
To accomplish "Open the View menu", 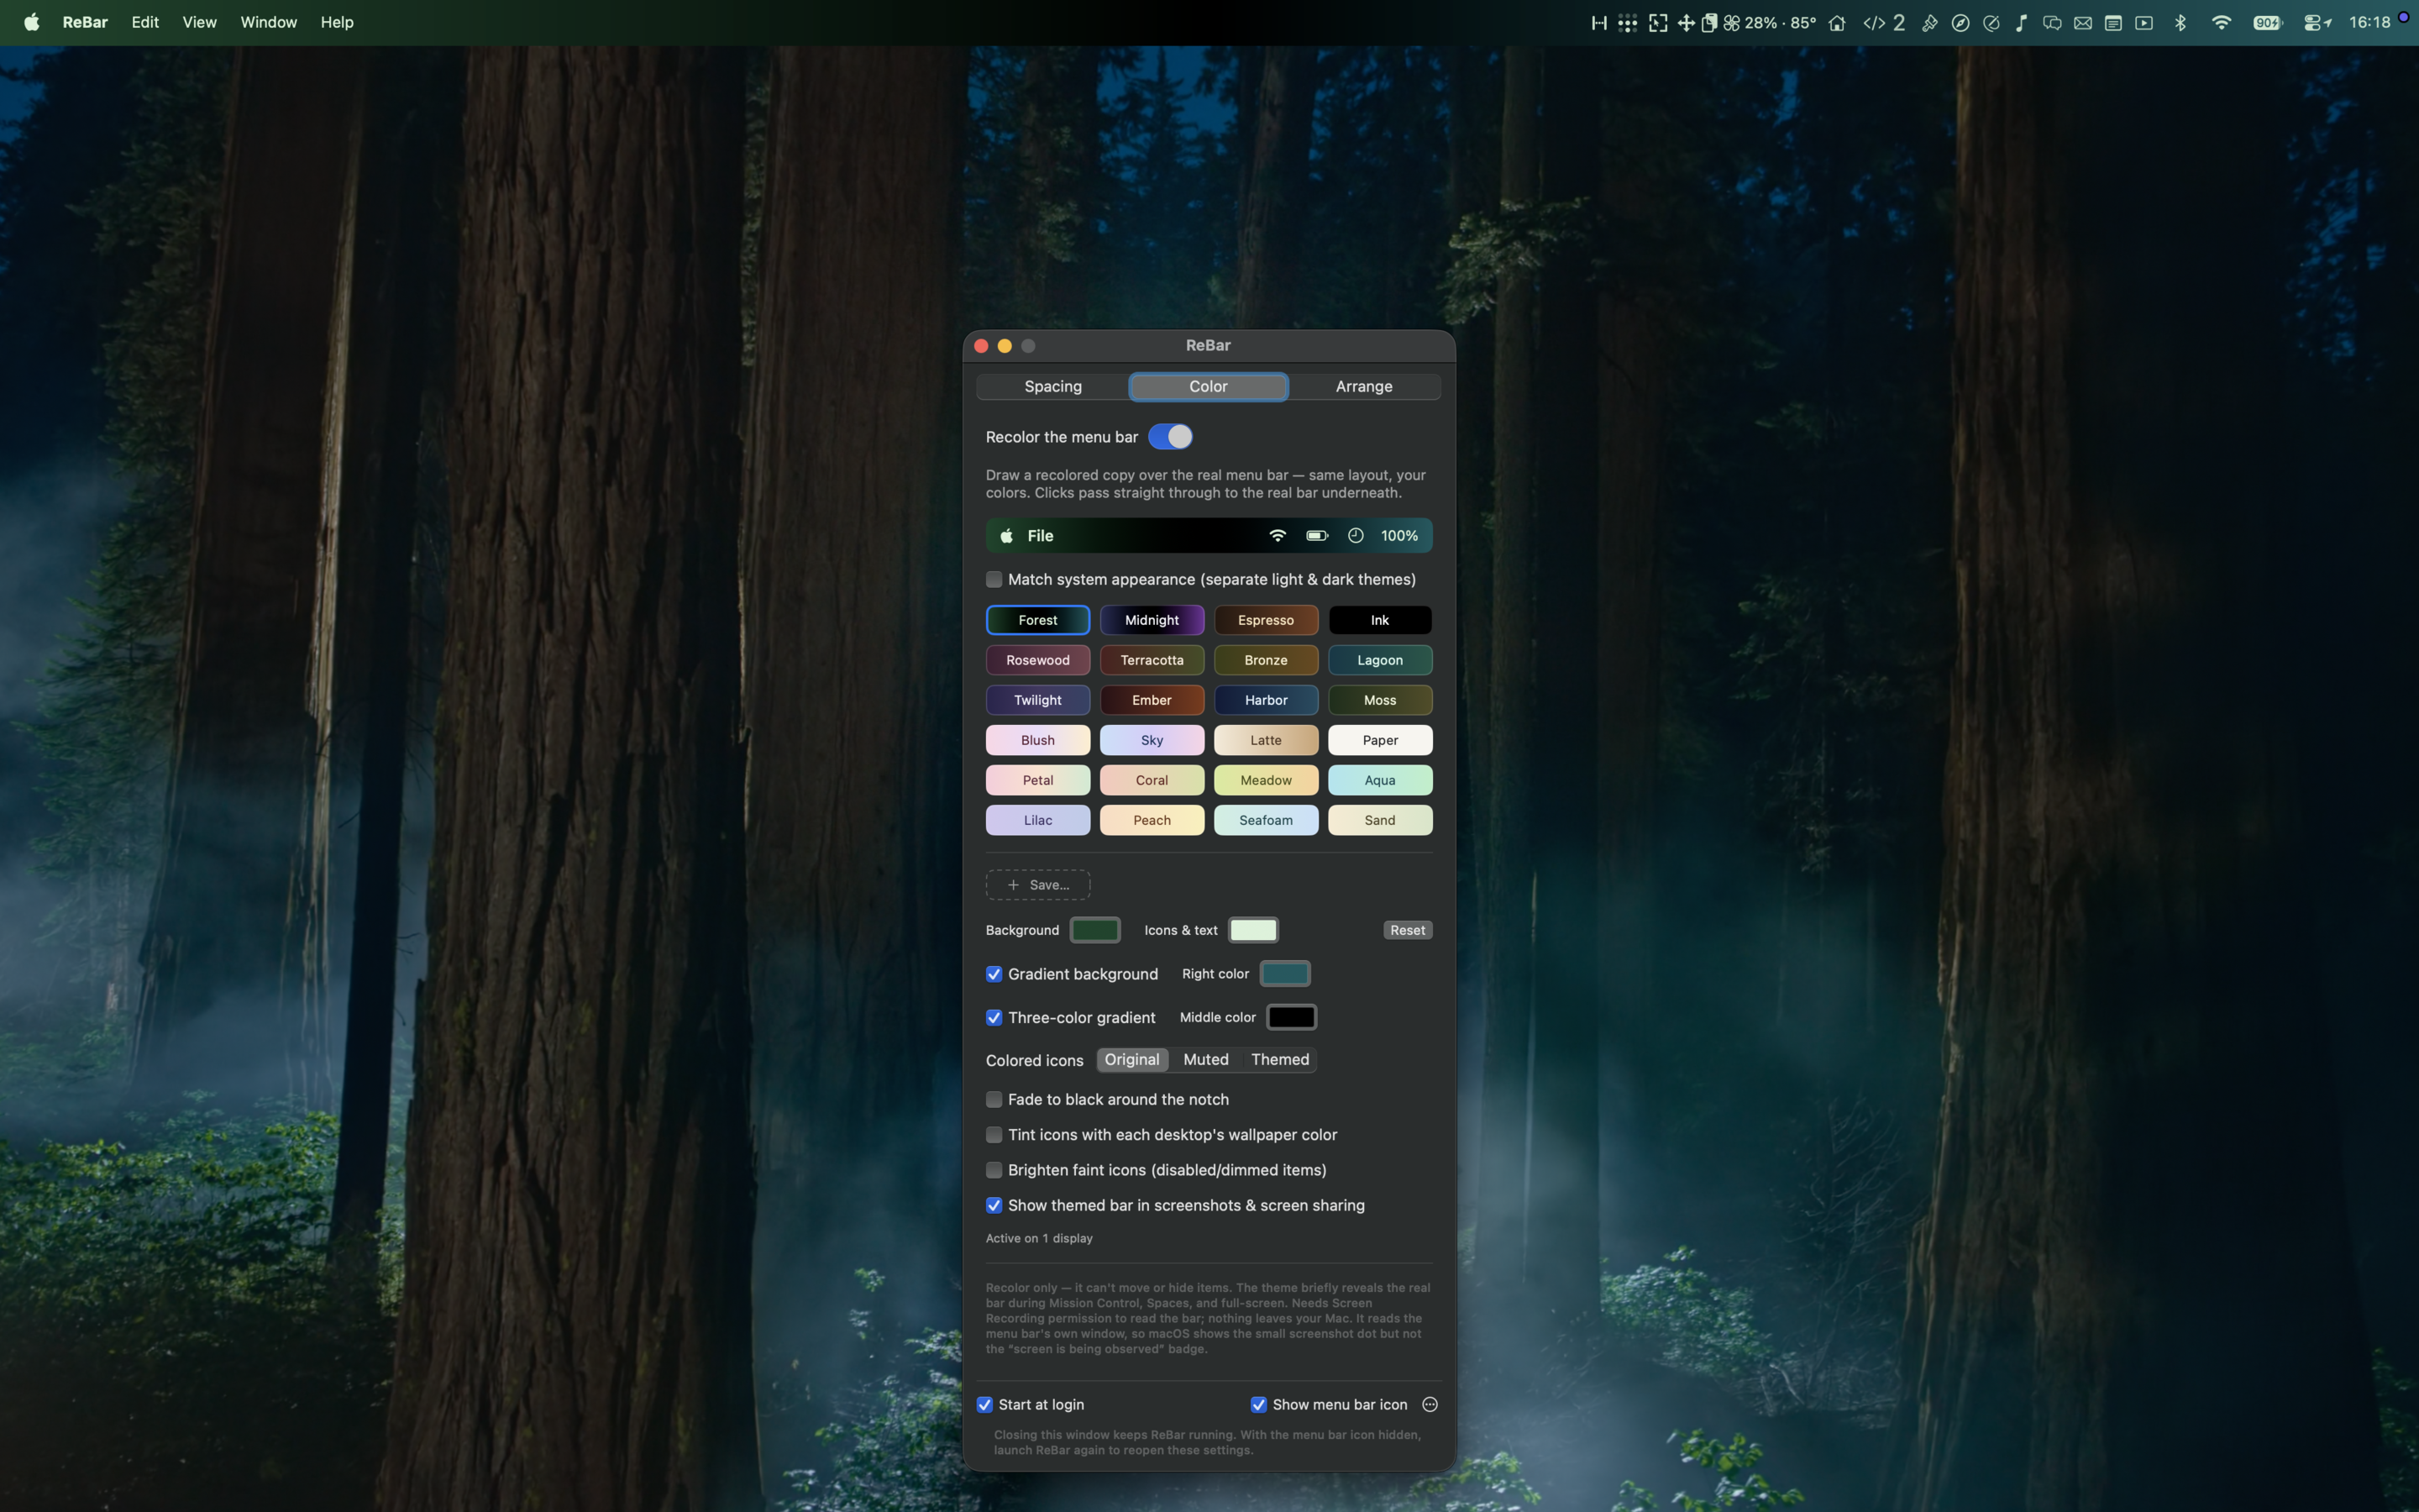I will [x=199, y=22].
